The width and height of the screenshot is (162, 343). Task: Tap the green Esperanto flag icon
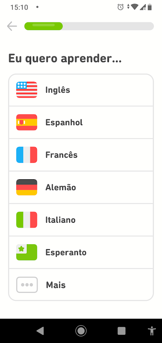pos(27,252)
